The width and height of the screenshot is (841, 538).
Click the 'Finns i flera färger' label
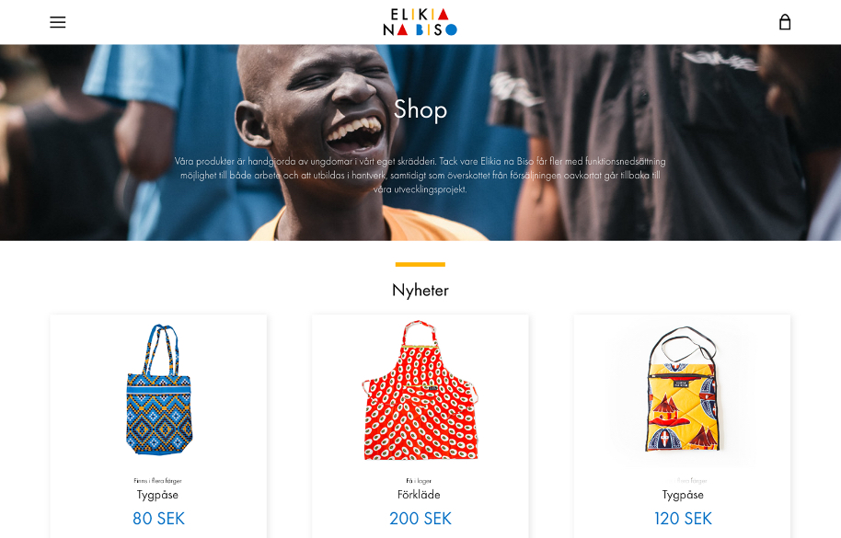point(157,481)
